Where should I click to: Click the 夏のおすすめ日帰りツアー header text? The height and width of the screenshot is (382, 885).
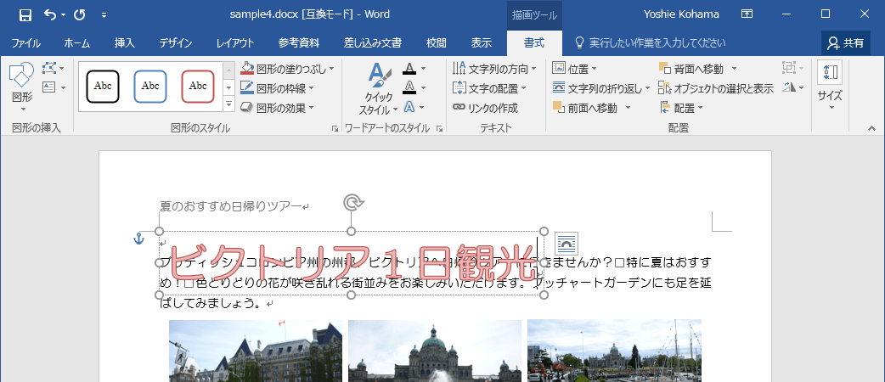[230, 207]
